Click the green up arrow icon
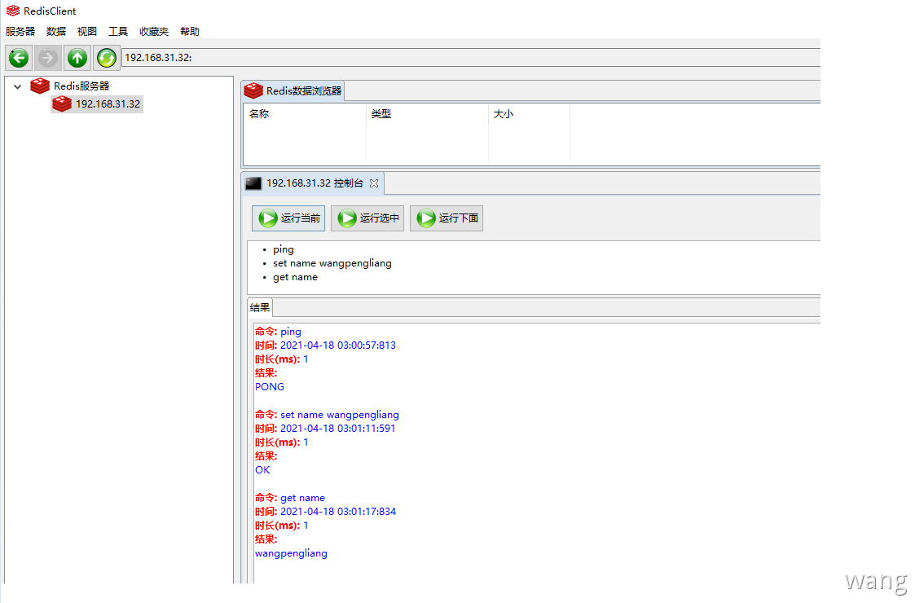The height and width of the screenshot is (603, 915). [77, 58]
